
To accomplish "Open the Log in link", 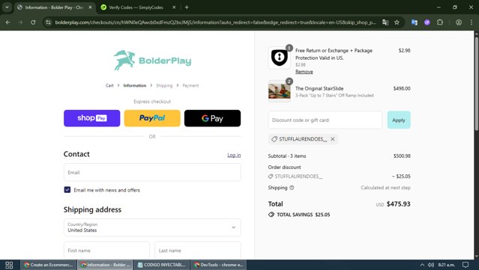I will [234, 155].
